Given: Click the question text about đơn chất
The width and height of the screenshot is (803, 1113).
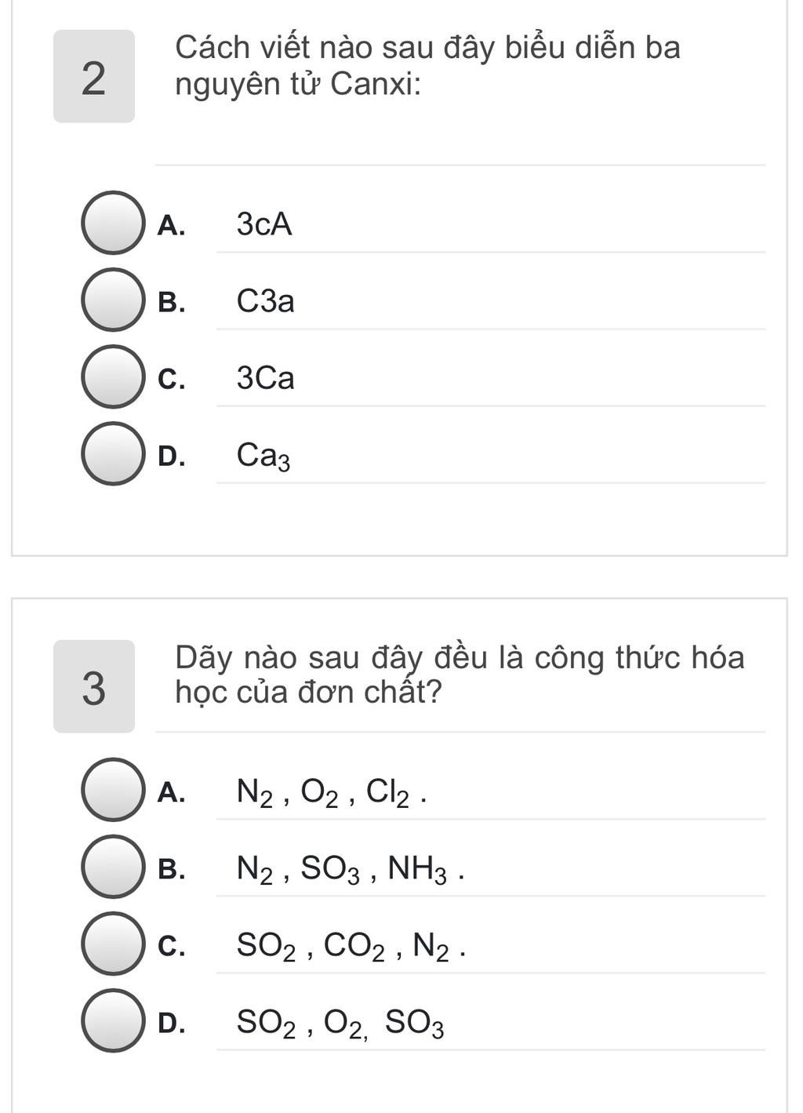Looking at the screenshot, I should (x=459, y=675).
